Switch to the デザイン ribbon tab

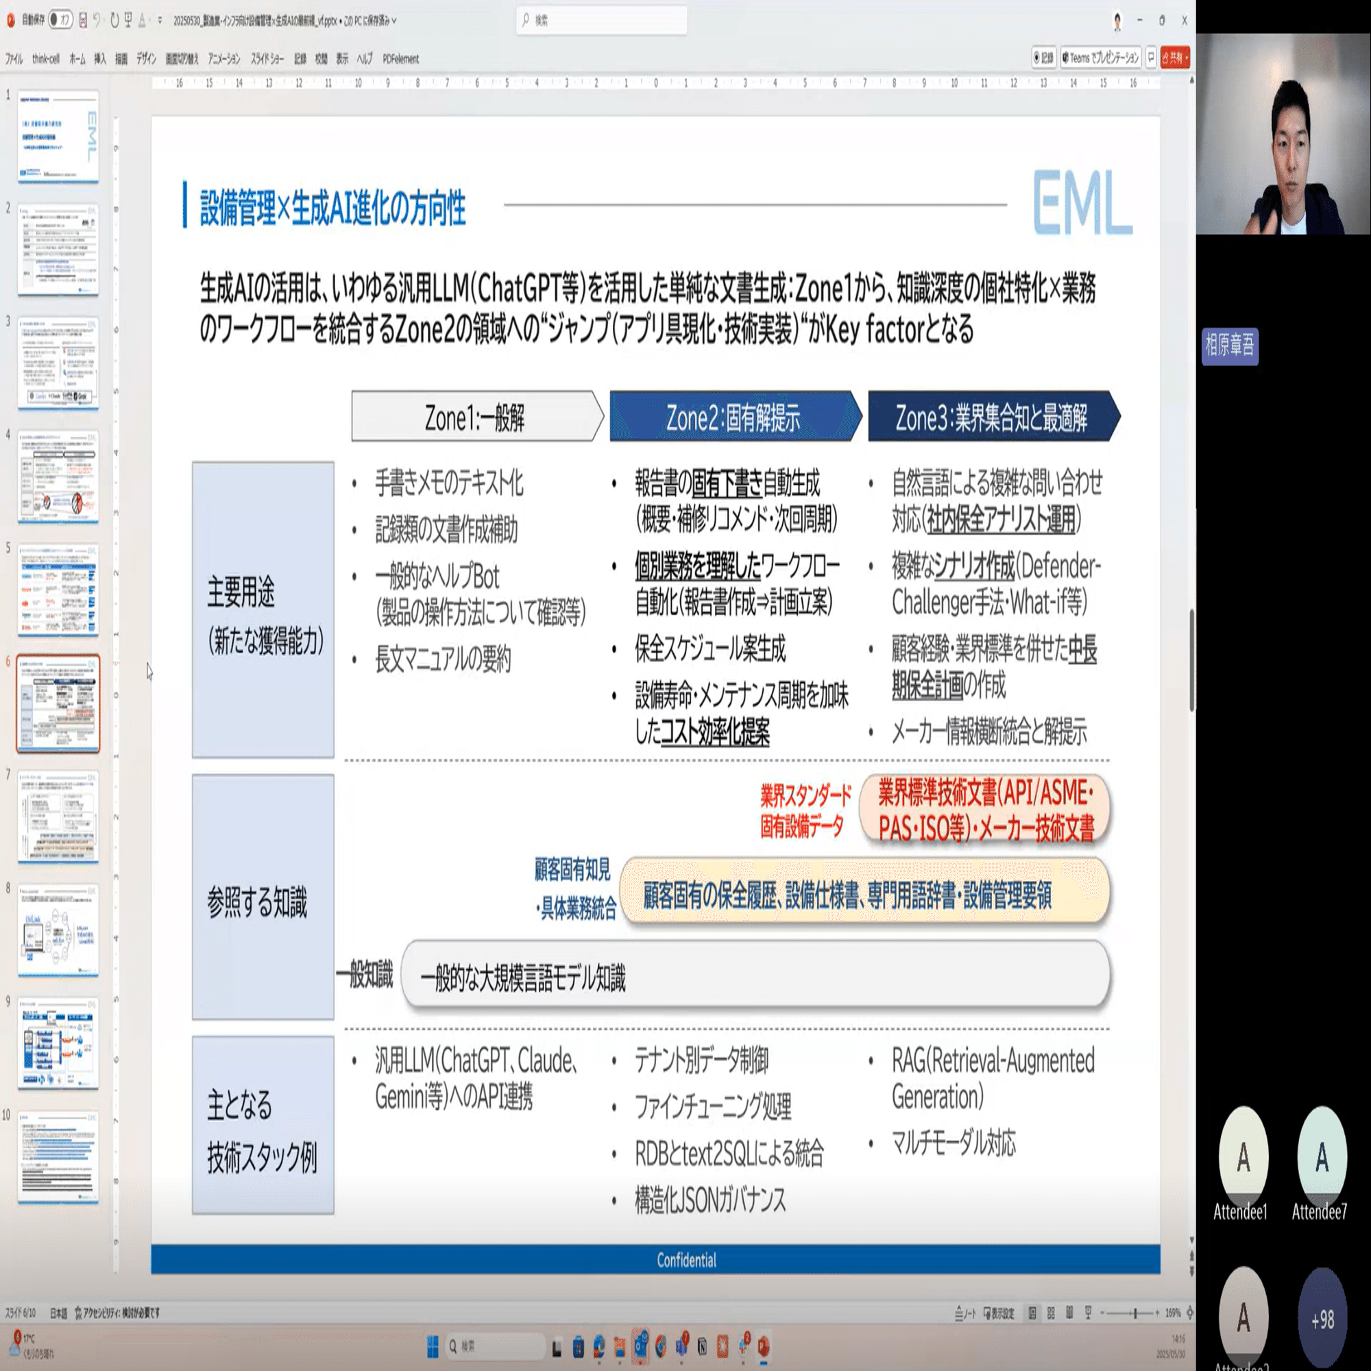[x=145, y=60]
